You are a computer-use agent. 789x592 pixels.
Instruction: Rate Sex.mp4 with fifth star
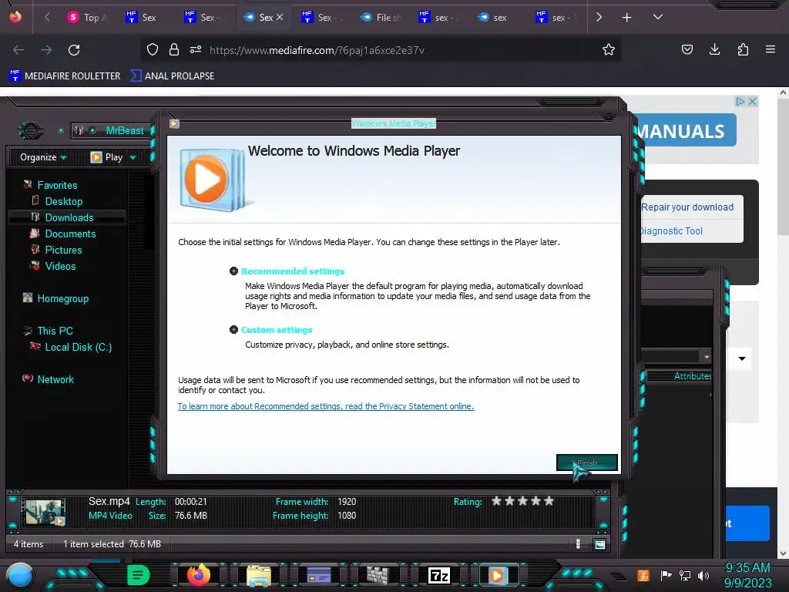click(x=549, y=501)
